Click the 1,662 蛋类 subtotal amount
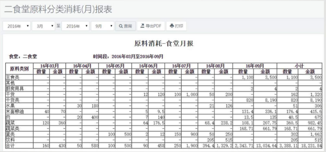This screenshot has width=326, height=152. coord(316,134)
